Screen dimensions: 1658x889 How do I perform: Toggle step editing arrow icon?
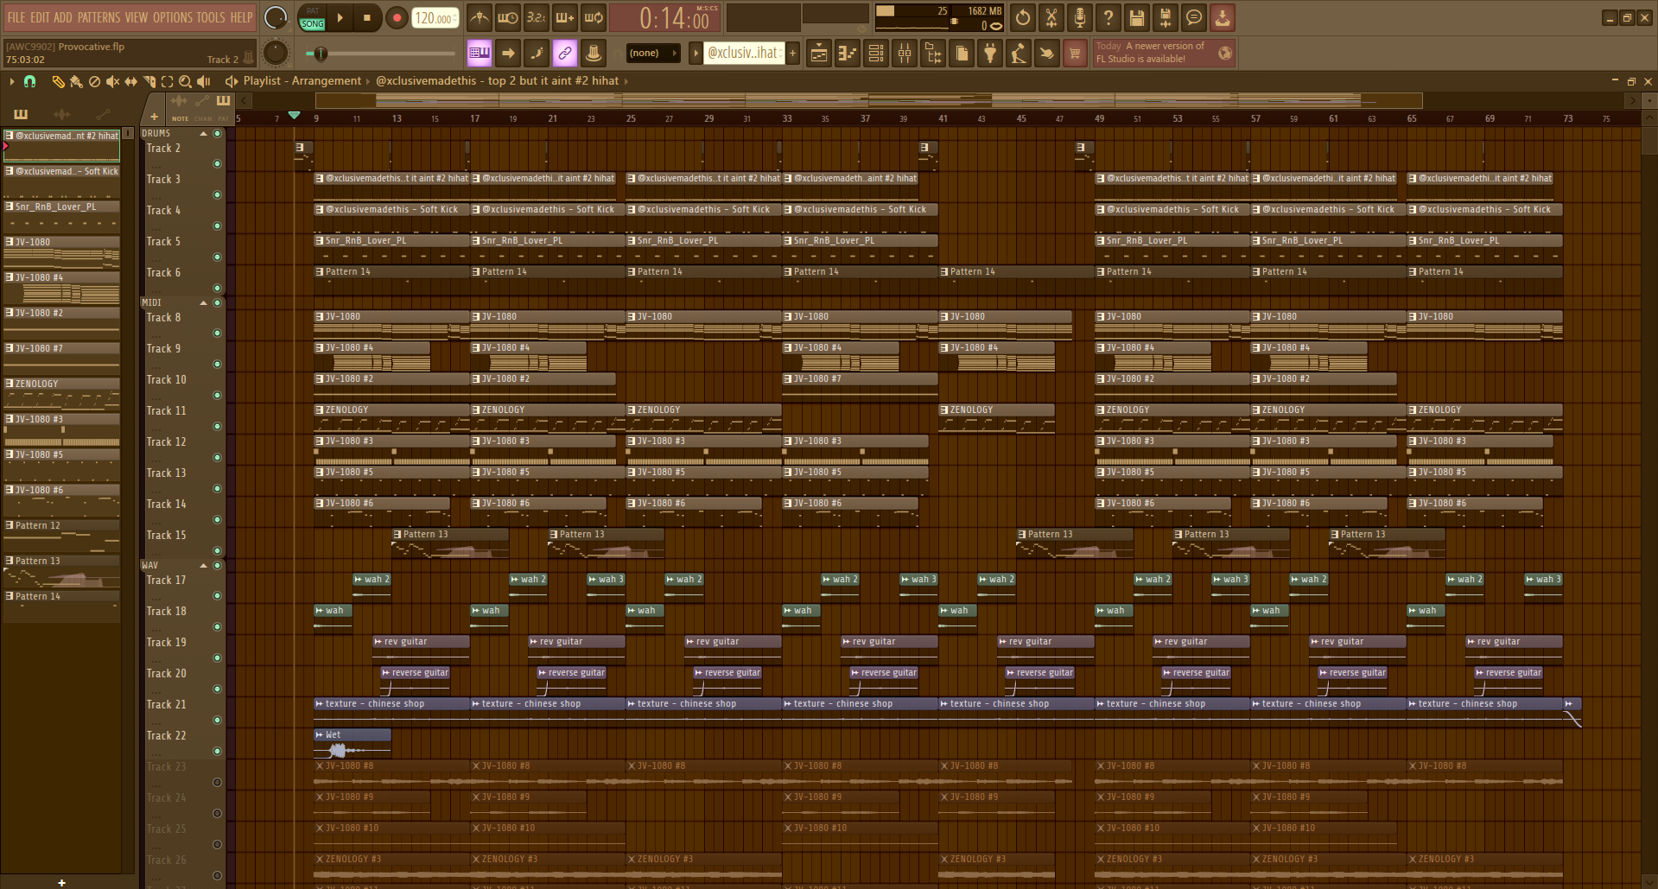click(508, 53)
